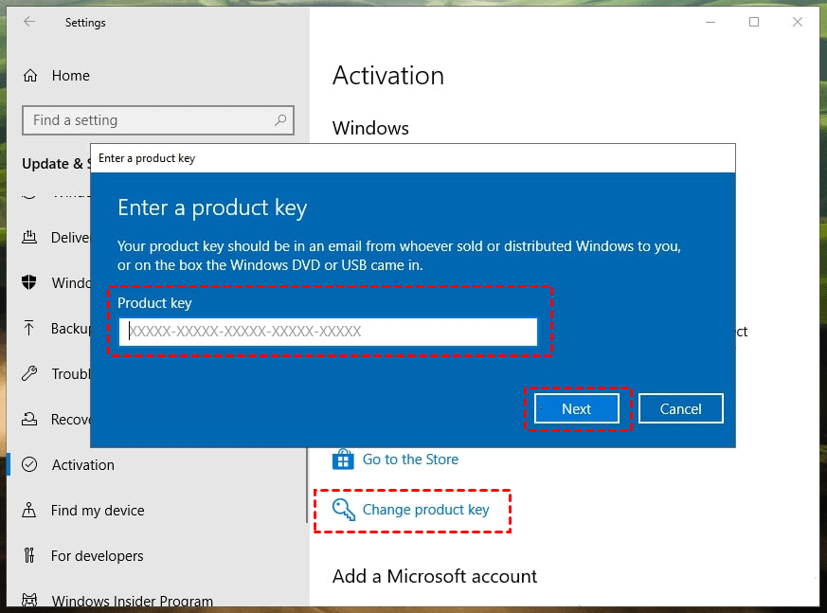Image resolution: width=827 pixels, height=613 pixels.
Task: Click the Change product key link text
Action: 425,510
